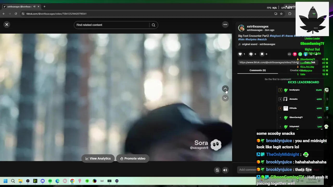Open original sound - xstr8xsavagex link
Screen dimensions: 333x187
258,44
